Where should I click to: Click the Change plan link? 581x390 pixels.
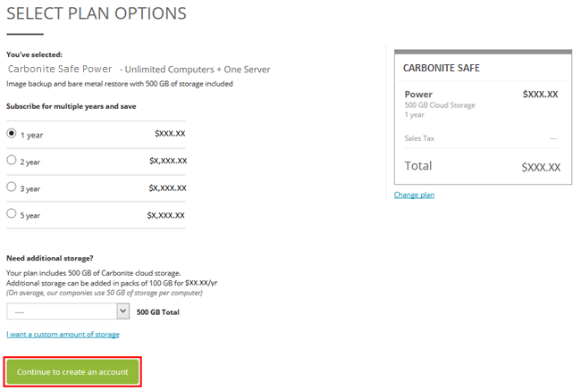click(414, 195)
